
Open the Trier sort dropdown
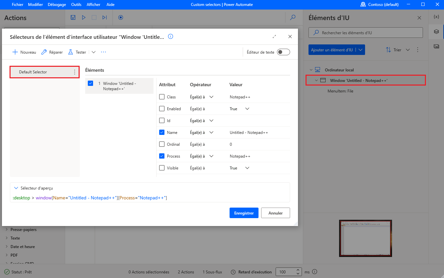[398, 50]
